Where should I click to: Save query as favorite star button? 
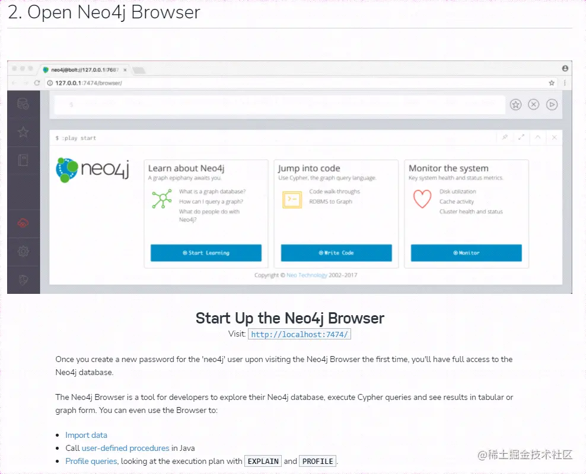(516, 104)
